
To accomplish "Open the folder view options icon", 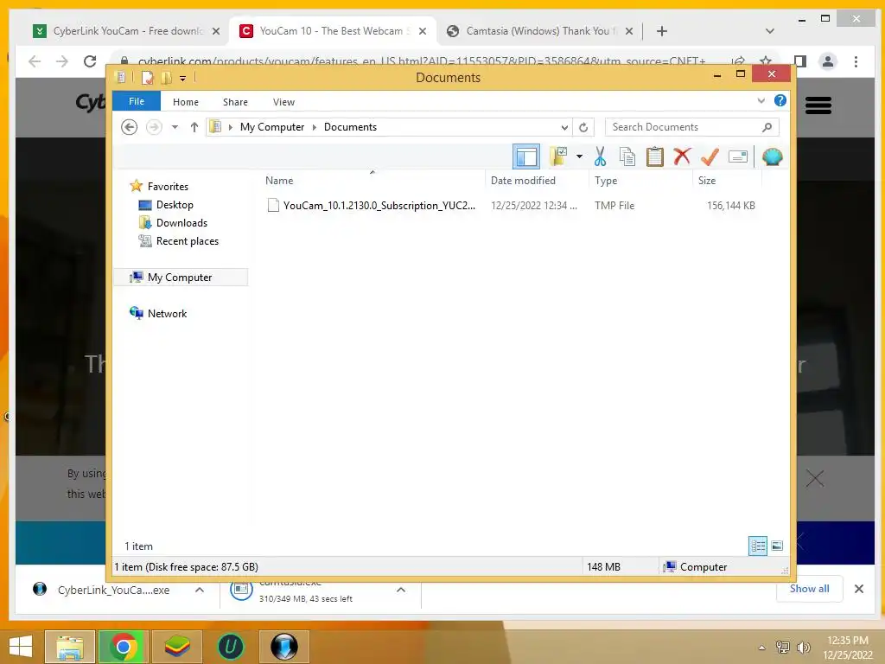I will tap(558, 156).
